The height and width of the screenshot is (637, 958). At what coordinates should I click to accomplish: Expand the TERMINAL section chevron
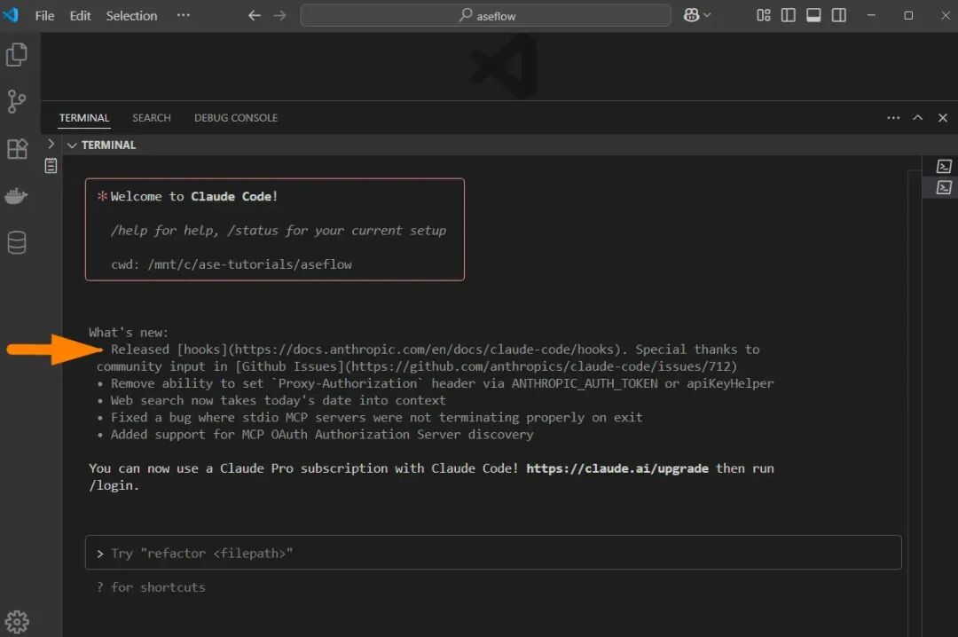pyautogui.click(x=71, y=145)
